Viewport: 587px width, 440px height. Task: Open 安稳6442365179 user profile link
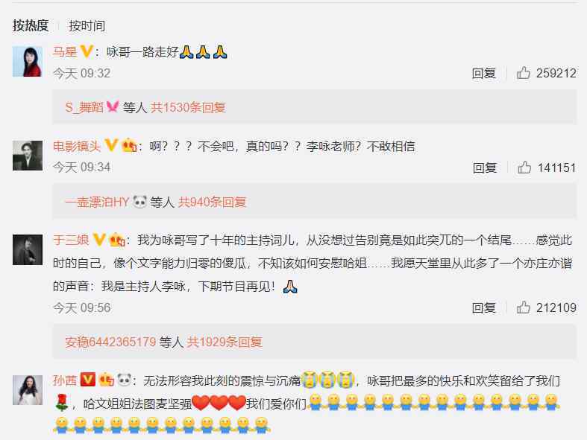tap(110, 342)
